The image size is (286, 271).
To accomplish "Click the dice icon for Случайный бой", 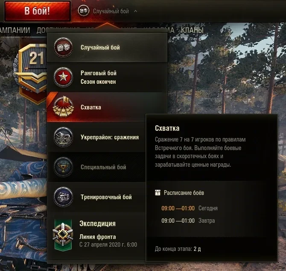I will coord(63,47).
